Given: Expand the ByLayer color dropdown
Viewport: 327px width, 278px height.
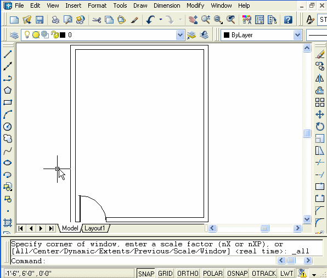Looking at the screenshot, I should tap(297, 35).
